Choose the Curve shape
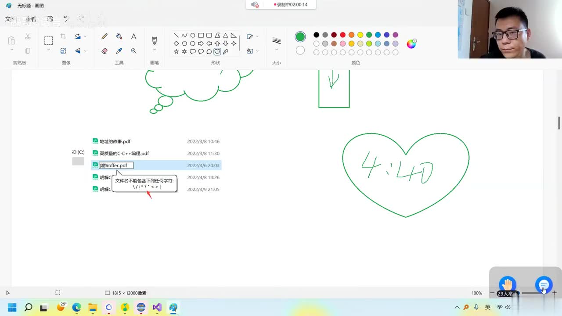The height and width of the screenshot is (316, 562). click(184, 36)
